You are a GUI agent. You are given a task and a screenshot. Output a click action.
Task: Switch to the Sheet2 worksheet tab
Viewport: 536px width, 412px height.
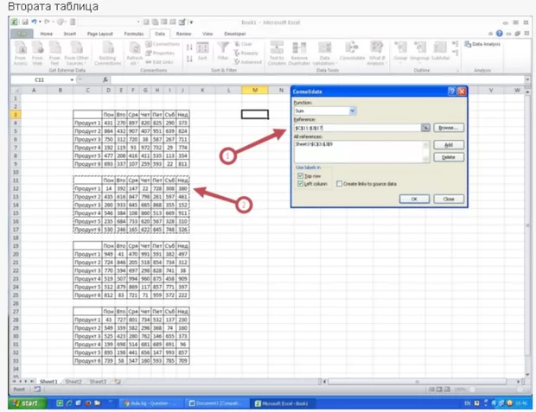[x=73, y=381]
